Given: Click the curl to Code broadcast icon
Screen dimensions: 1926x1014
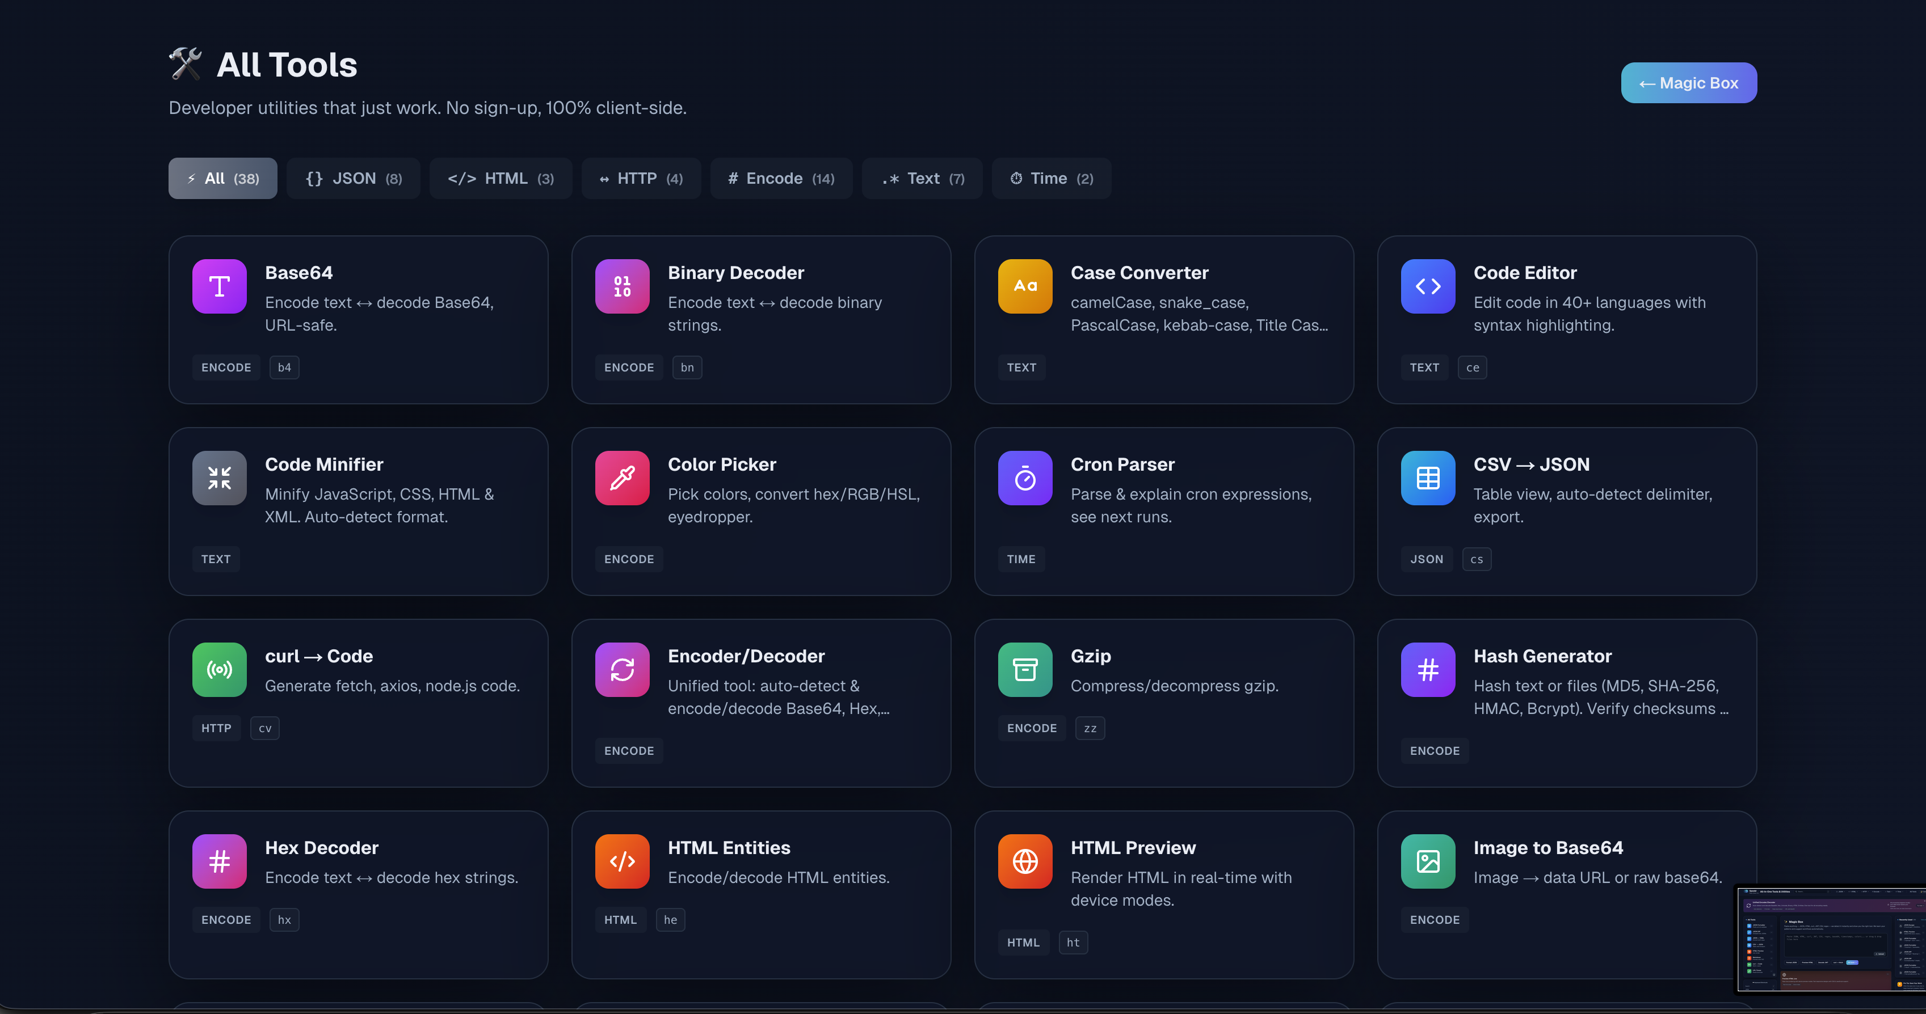Looking at the screenshot, I should (219, 670).
